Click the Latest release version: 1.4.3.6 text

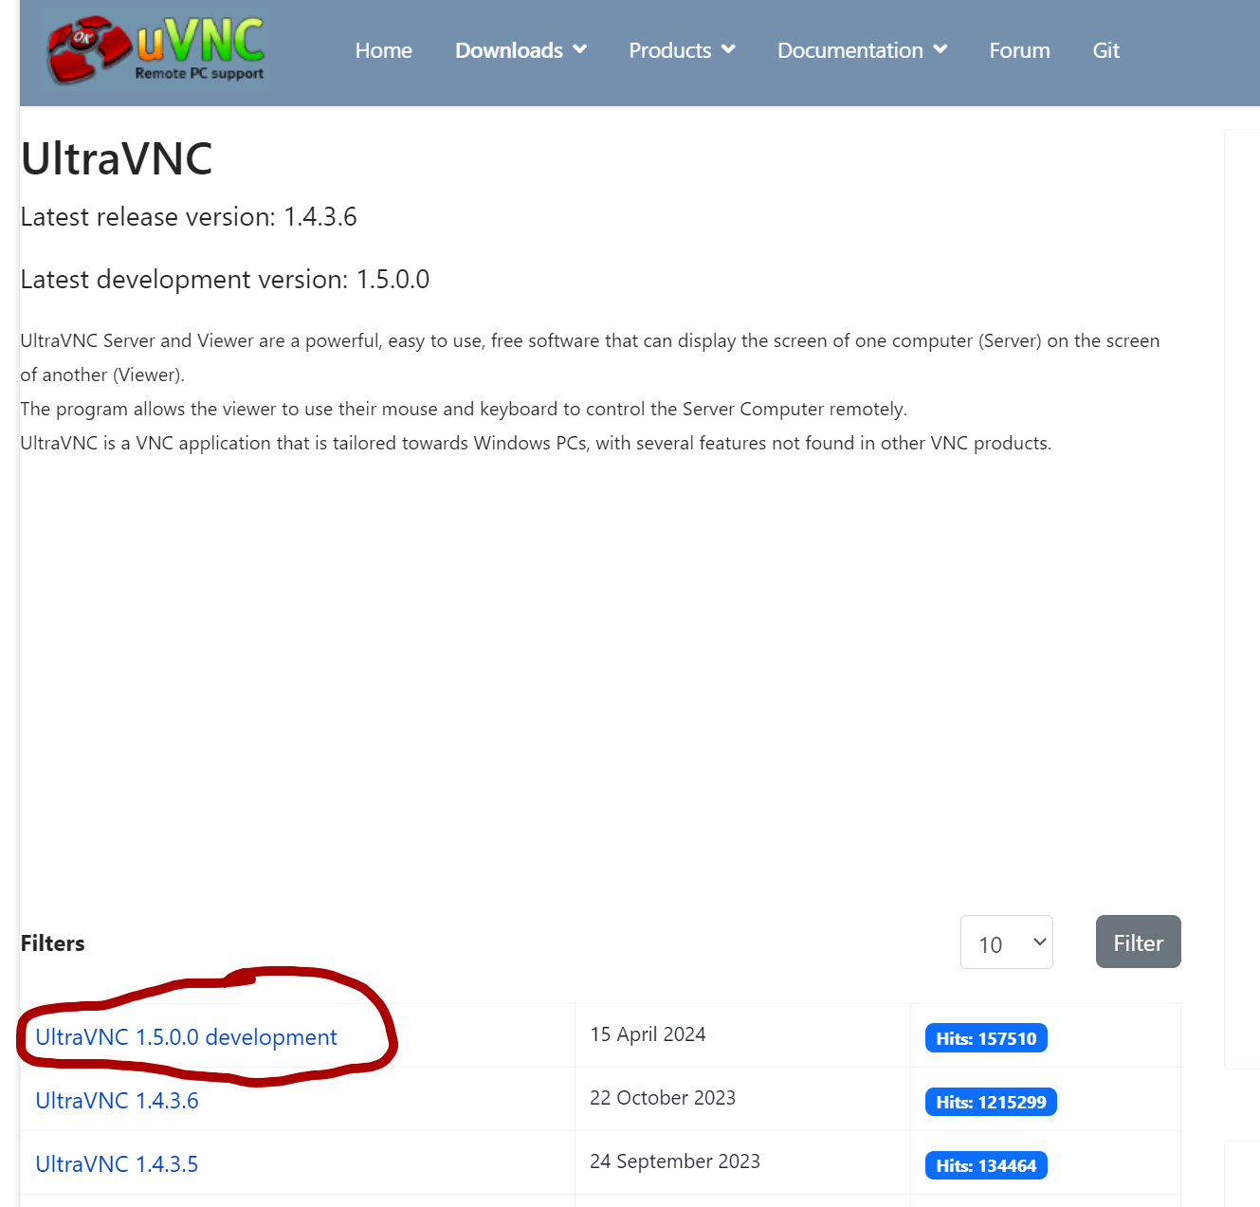189,217
